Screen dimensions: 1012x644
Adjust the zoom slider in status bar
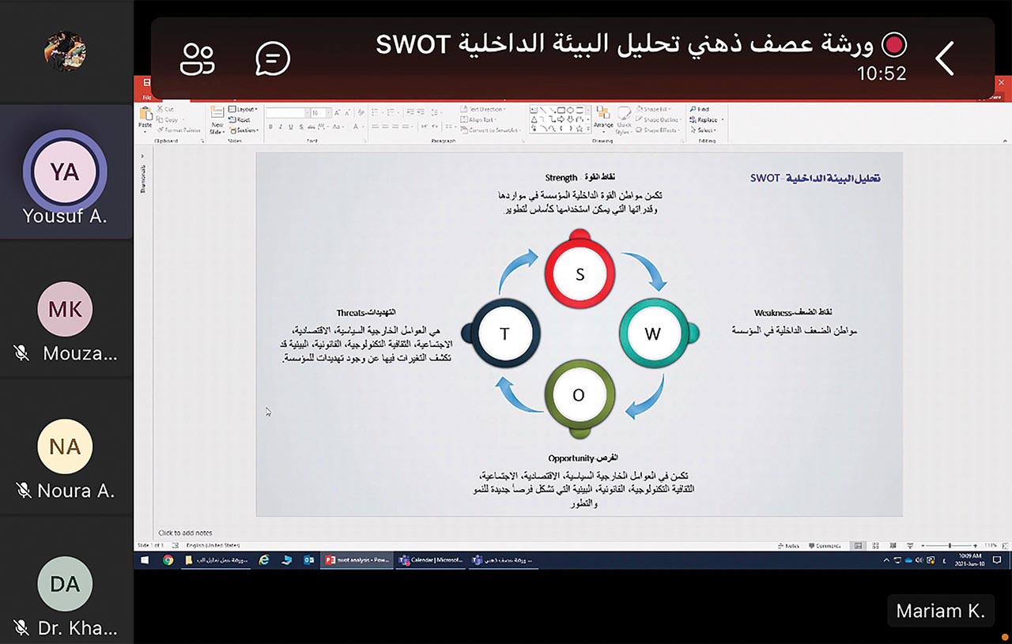[950, 546]
